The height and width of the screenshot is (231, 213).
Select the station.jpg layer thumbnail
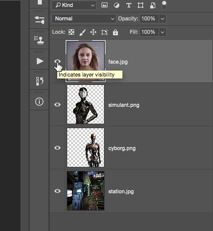pos(86,191)
